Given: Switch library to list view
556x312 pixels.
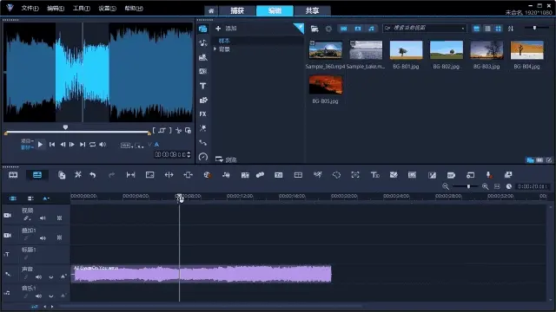Looking at the screenshot, I should tap(488, 29).
